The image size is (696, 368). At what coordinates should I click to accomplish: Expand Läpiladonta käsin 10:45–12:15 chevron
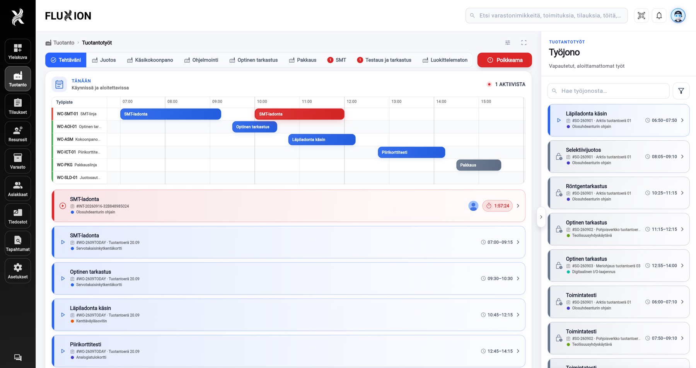tap(518, 315)
